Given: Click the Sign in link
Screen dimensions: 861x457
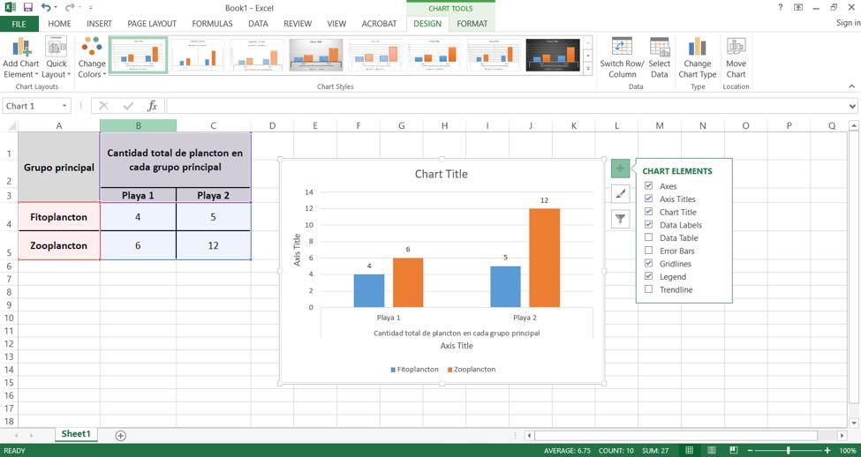Looking at the screenshot, I should tap(848, 23).
